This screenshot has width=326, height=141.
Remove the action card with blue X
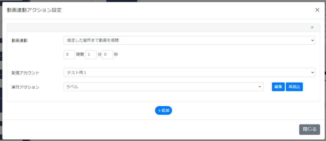tap(312, 27)
